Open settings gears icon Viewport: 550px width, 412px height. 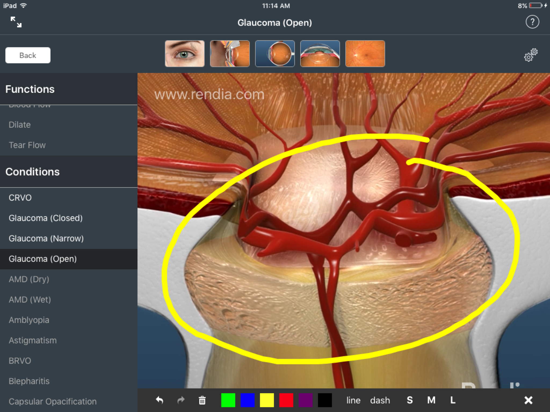531,55
